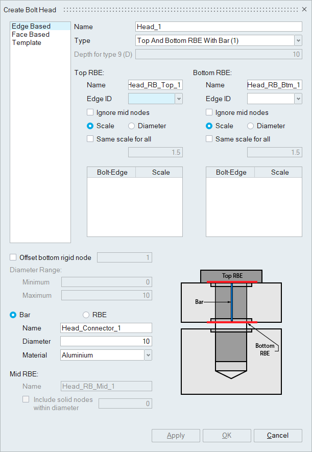Open the Type dropdown
Viewport: 312px width, 452px height.
tap(298, 40)
